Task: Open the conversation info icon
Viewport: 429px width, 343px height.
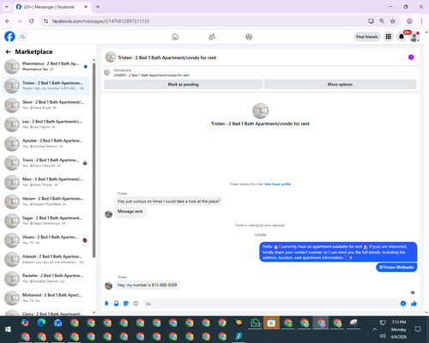Action: [x=411, y=57]
